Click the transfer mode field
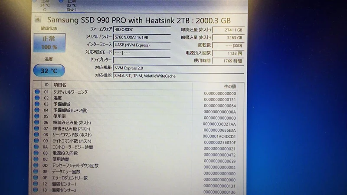 [142, 52]
